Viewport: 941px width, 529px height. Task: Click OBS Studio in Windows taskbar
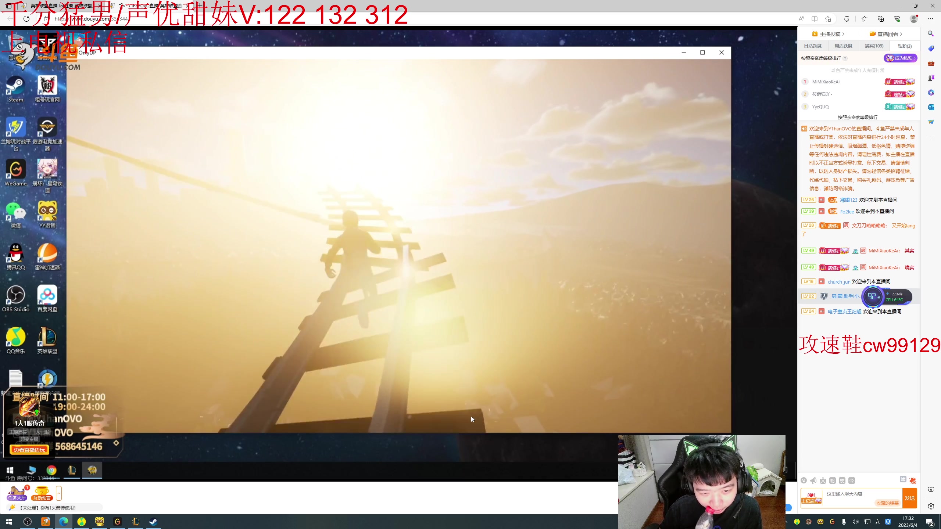28,522
